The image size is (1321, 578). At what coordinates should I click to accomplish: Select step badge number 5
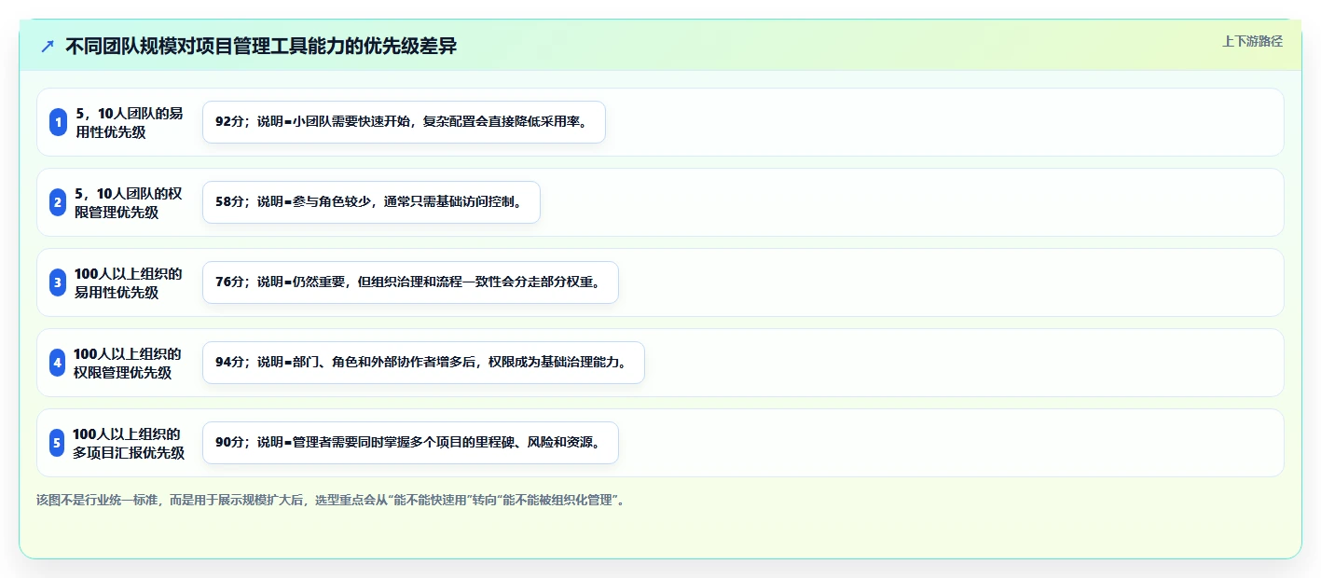click(x=58, y=443)
